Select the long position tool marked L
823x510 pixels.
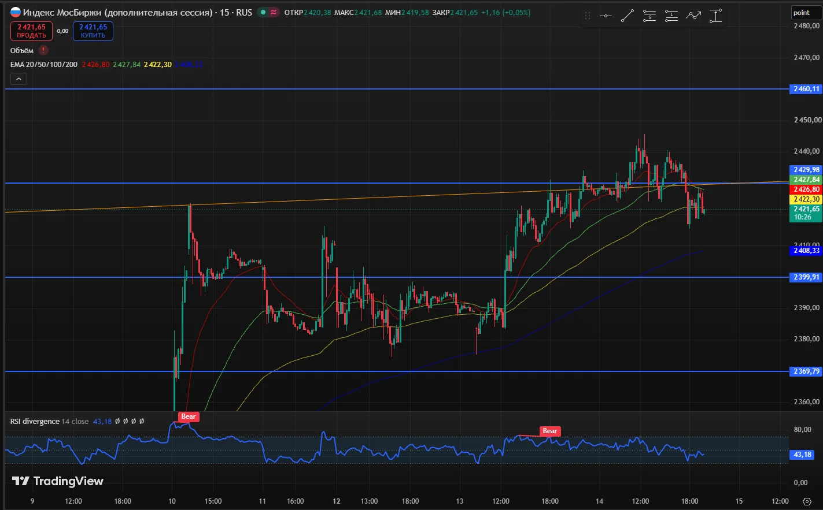click(671, 16)
